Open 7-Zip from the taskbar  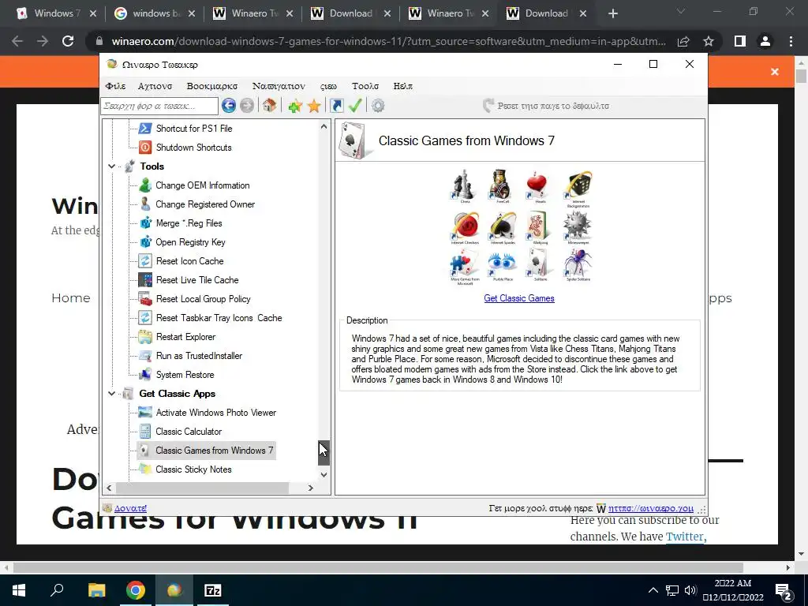[213, 590]
